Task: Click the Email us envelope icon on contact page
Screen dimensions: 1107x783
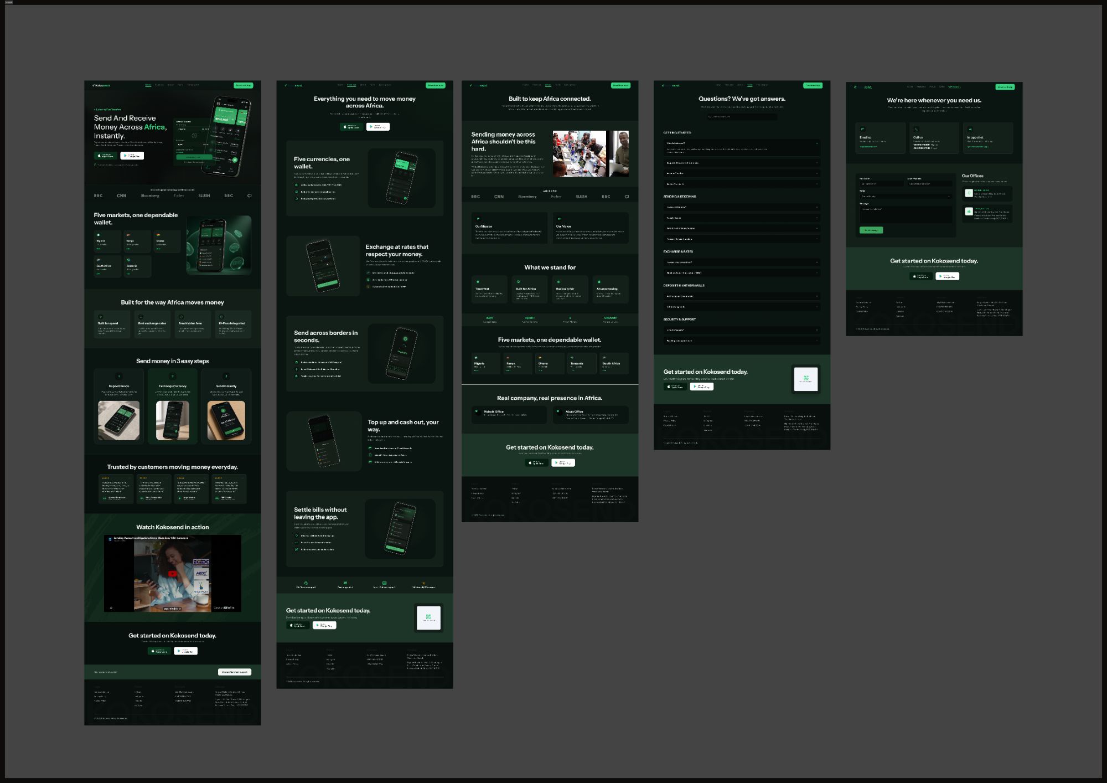Action: tap(862, 129)
